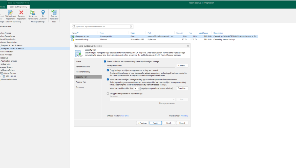
Task: Focus the object name search field
Action: click(x=102, y=27)
